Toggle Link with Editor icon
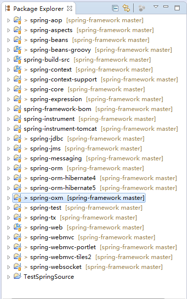Viewport: 187px width, 299px height. click(x=126, y=8)
